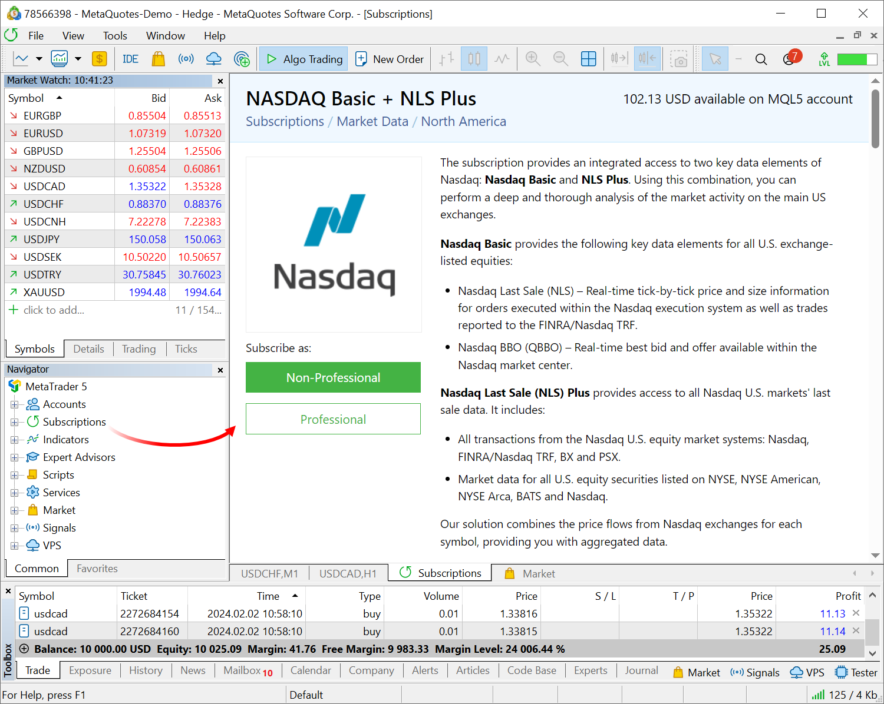This screenshot has height=704, width=884.
Task: Expand the Accounts node in Navigator
Action: coord(14,404)
